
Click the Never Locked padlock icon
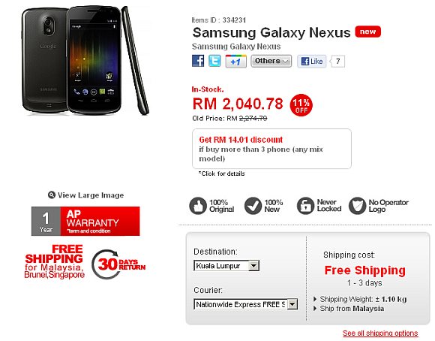[x=305, y=206]
